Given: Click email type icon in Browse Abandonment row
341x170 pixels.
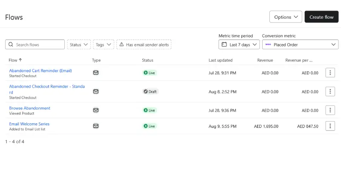Looking at the screenshot, I should coord(96,110).
